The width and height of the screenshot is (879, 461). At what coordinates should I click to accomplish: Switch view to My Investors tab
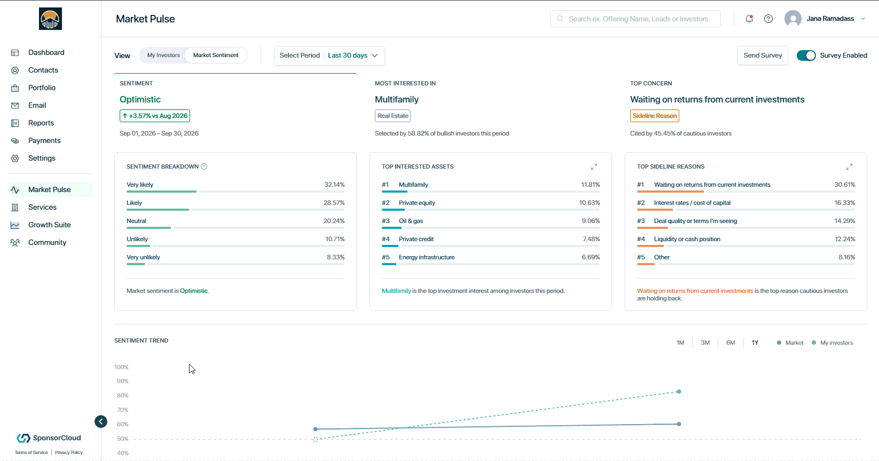tap(163, 55)
